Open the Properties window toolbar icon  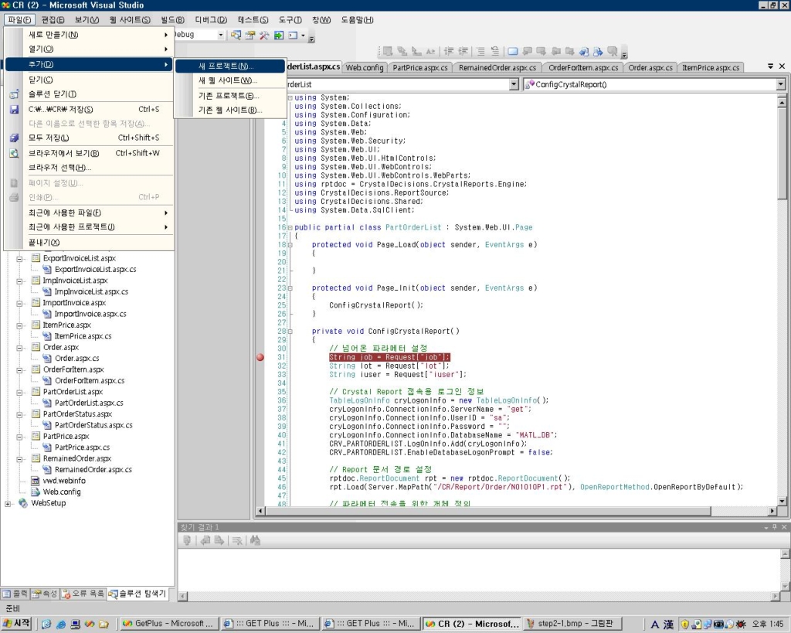point(250,36)
